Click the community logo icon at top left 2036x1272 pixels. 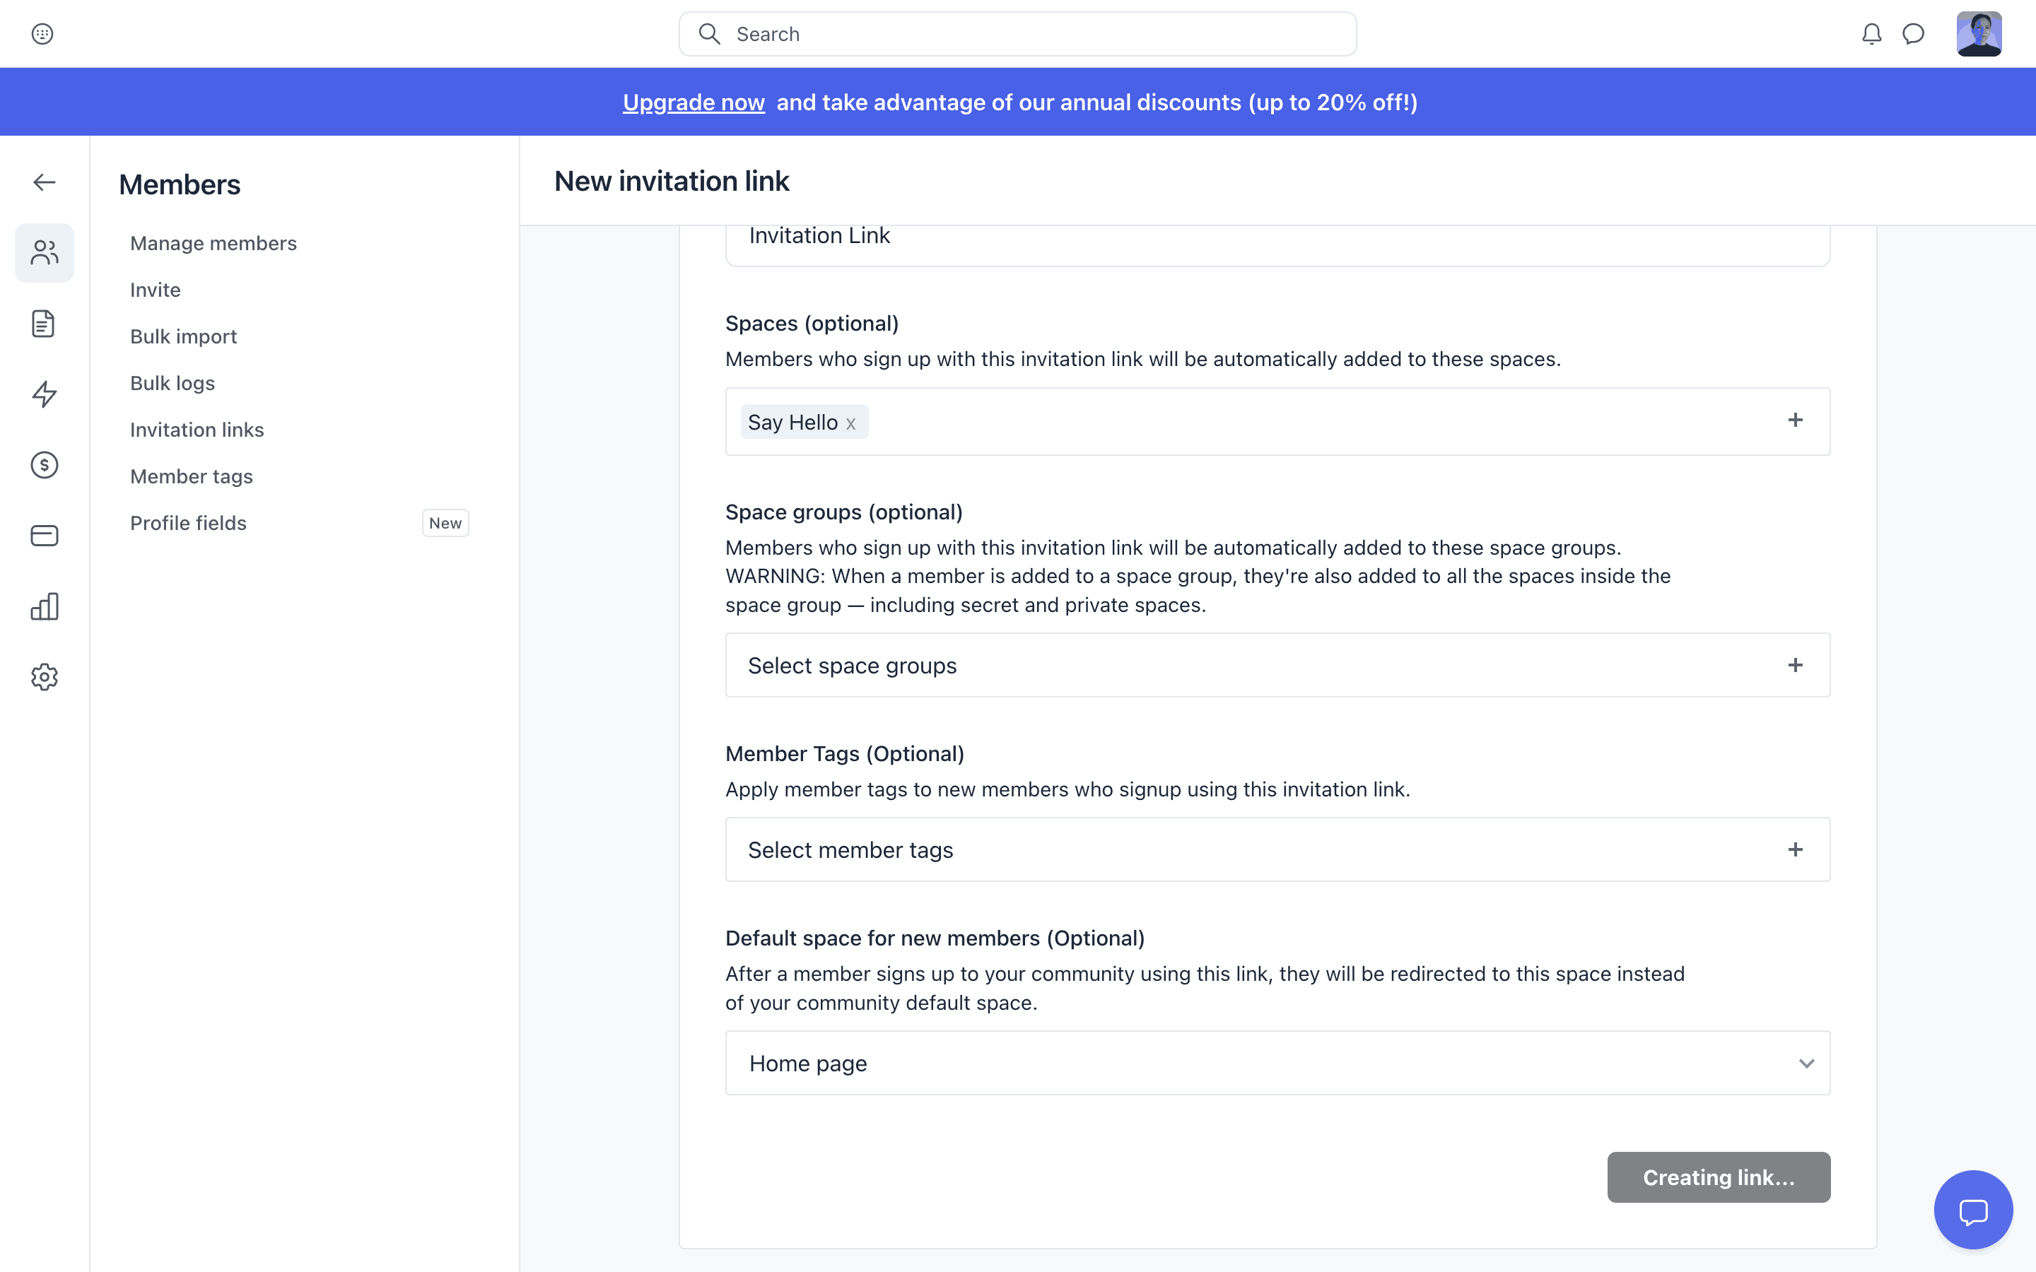point(42,34)
